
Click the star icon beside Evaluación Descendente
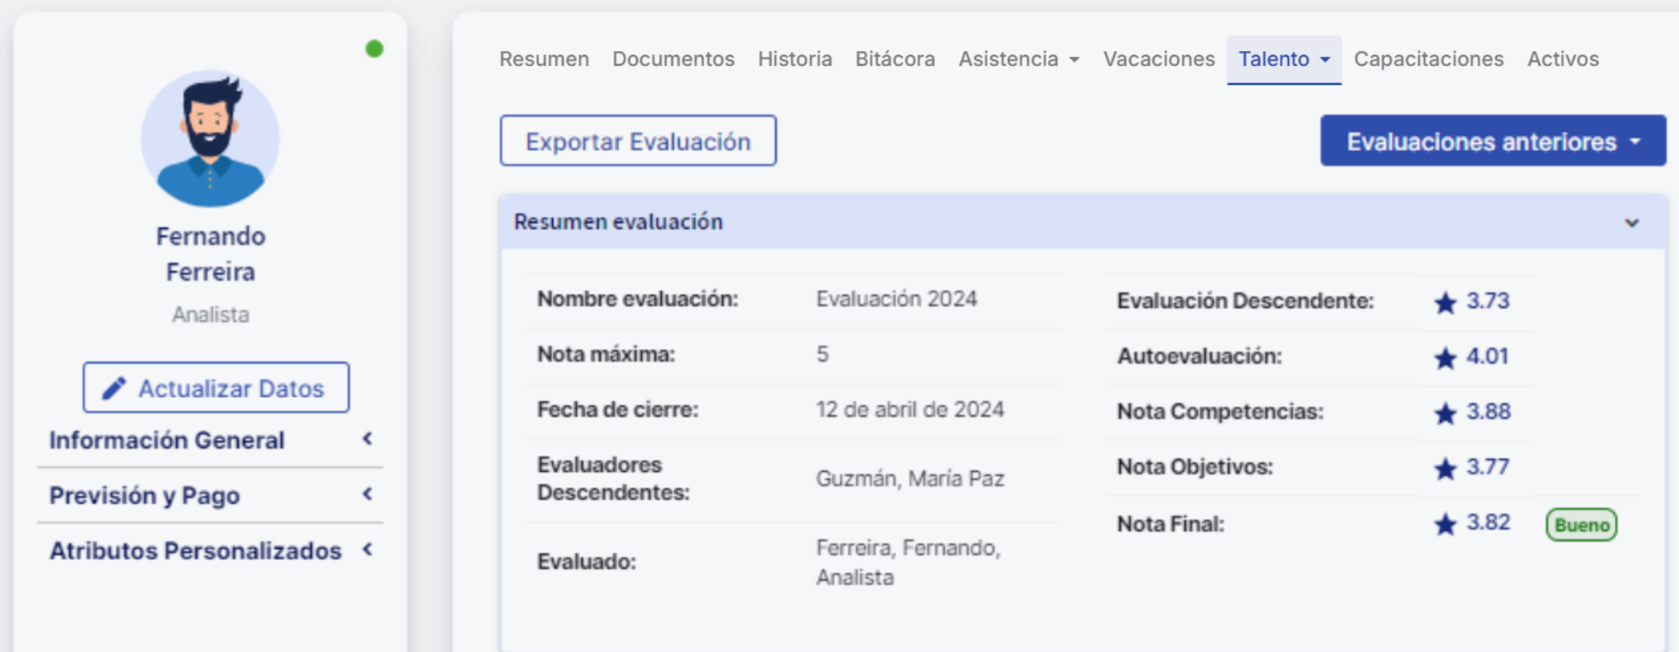(1445, 303)
